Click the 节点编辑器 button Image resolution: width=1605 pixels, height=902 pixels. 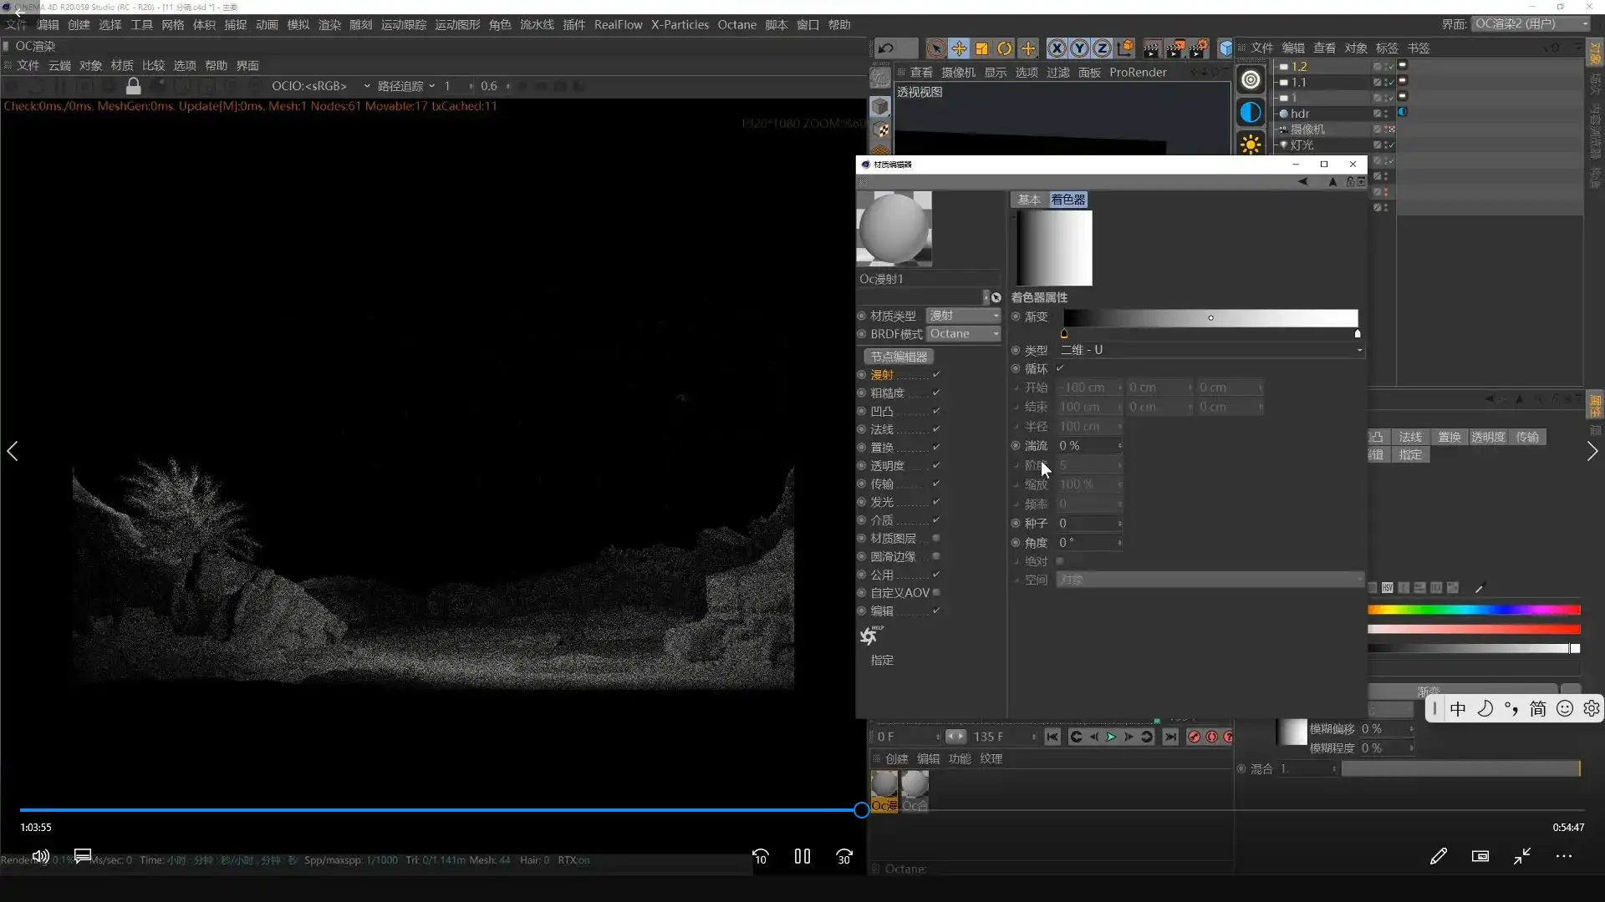pos(899,357)
